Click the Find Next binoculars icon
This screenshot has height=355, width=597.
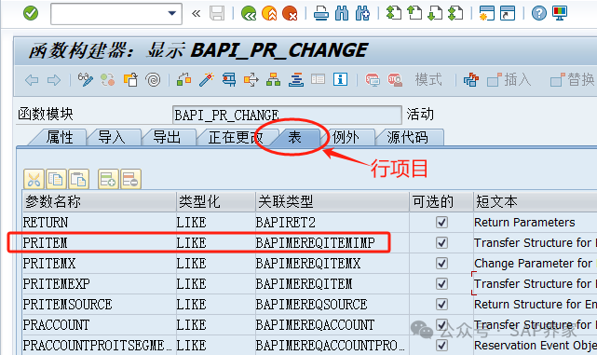(362, 13)
